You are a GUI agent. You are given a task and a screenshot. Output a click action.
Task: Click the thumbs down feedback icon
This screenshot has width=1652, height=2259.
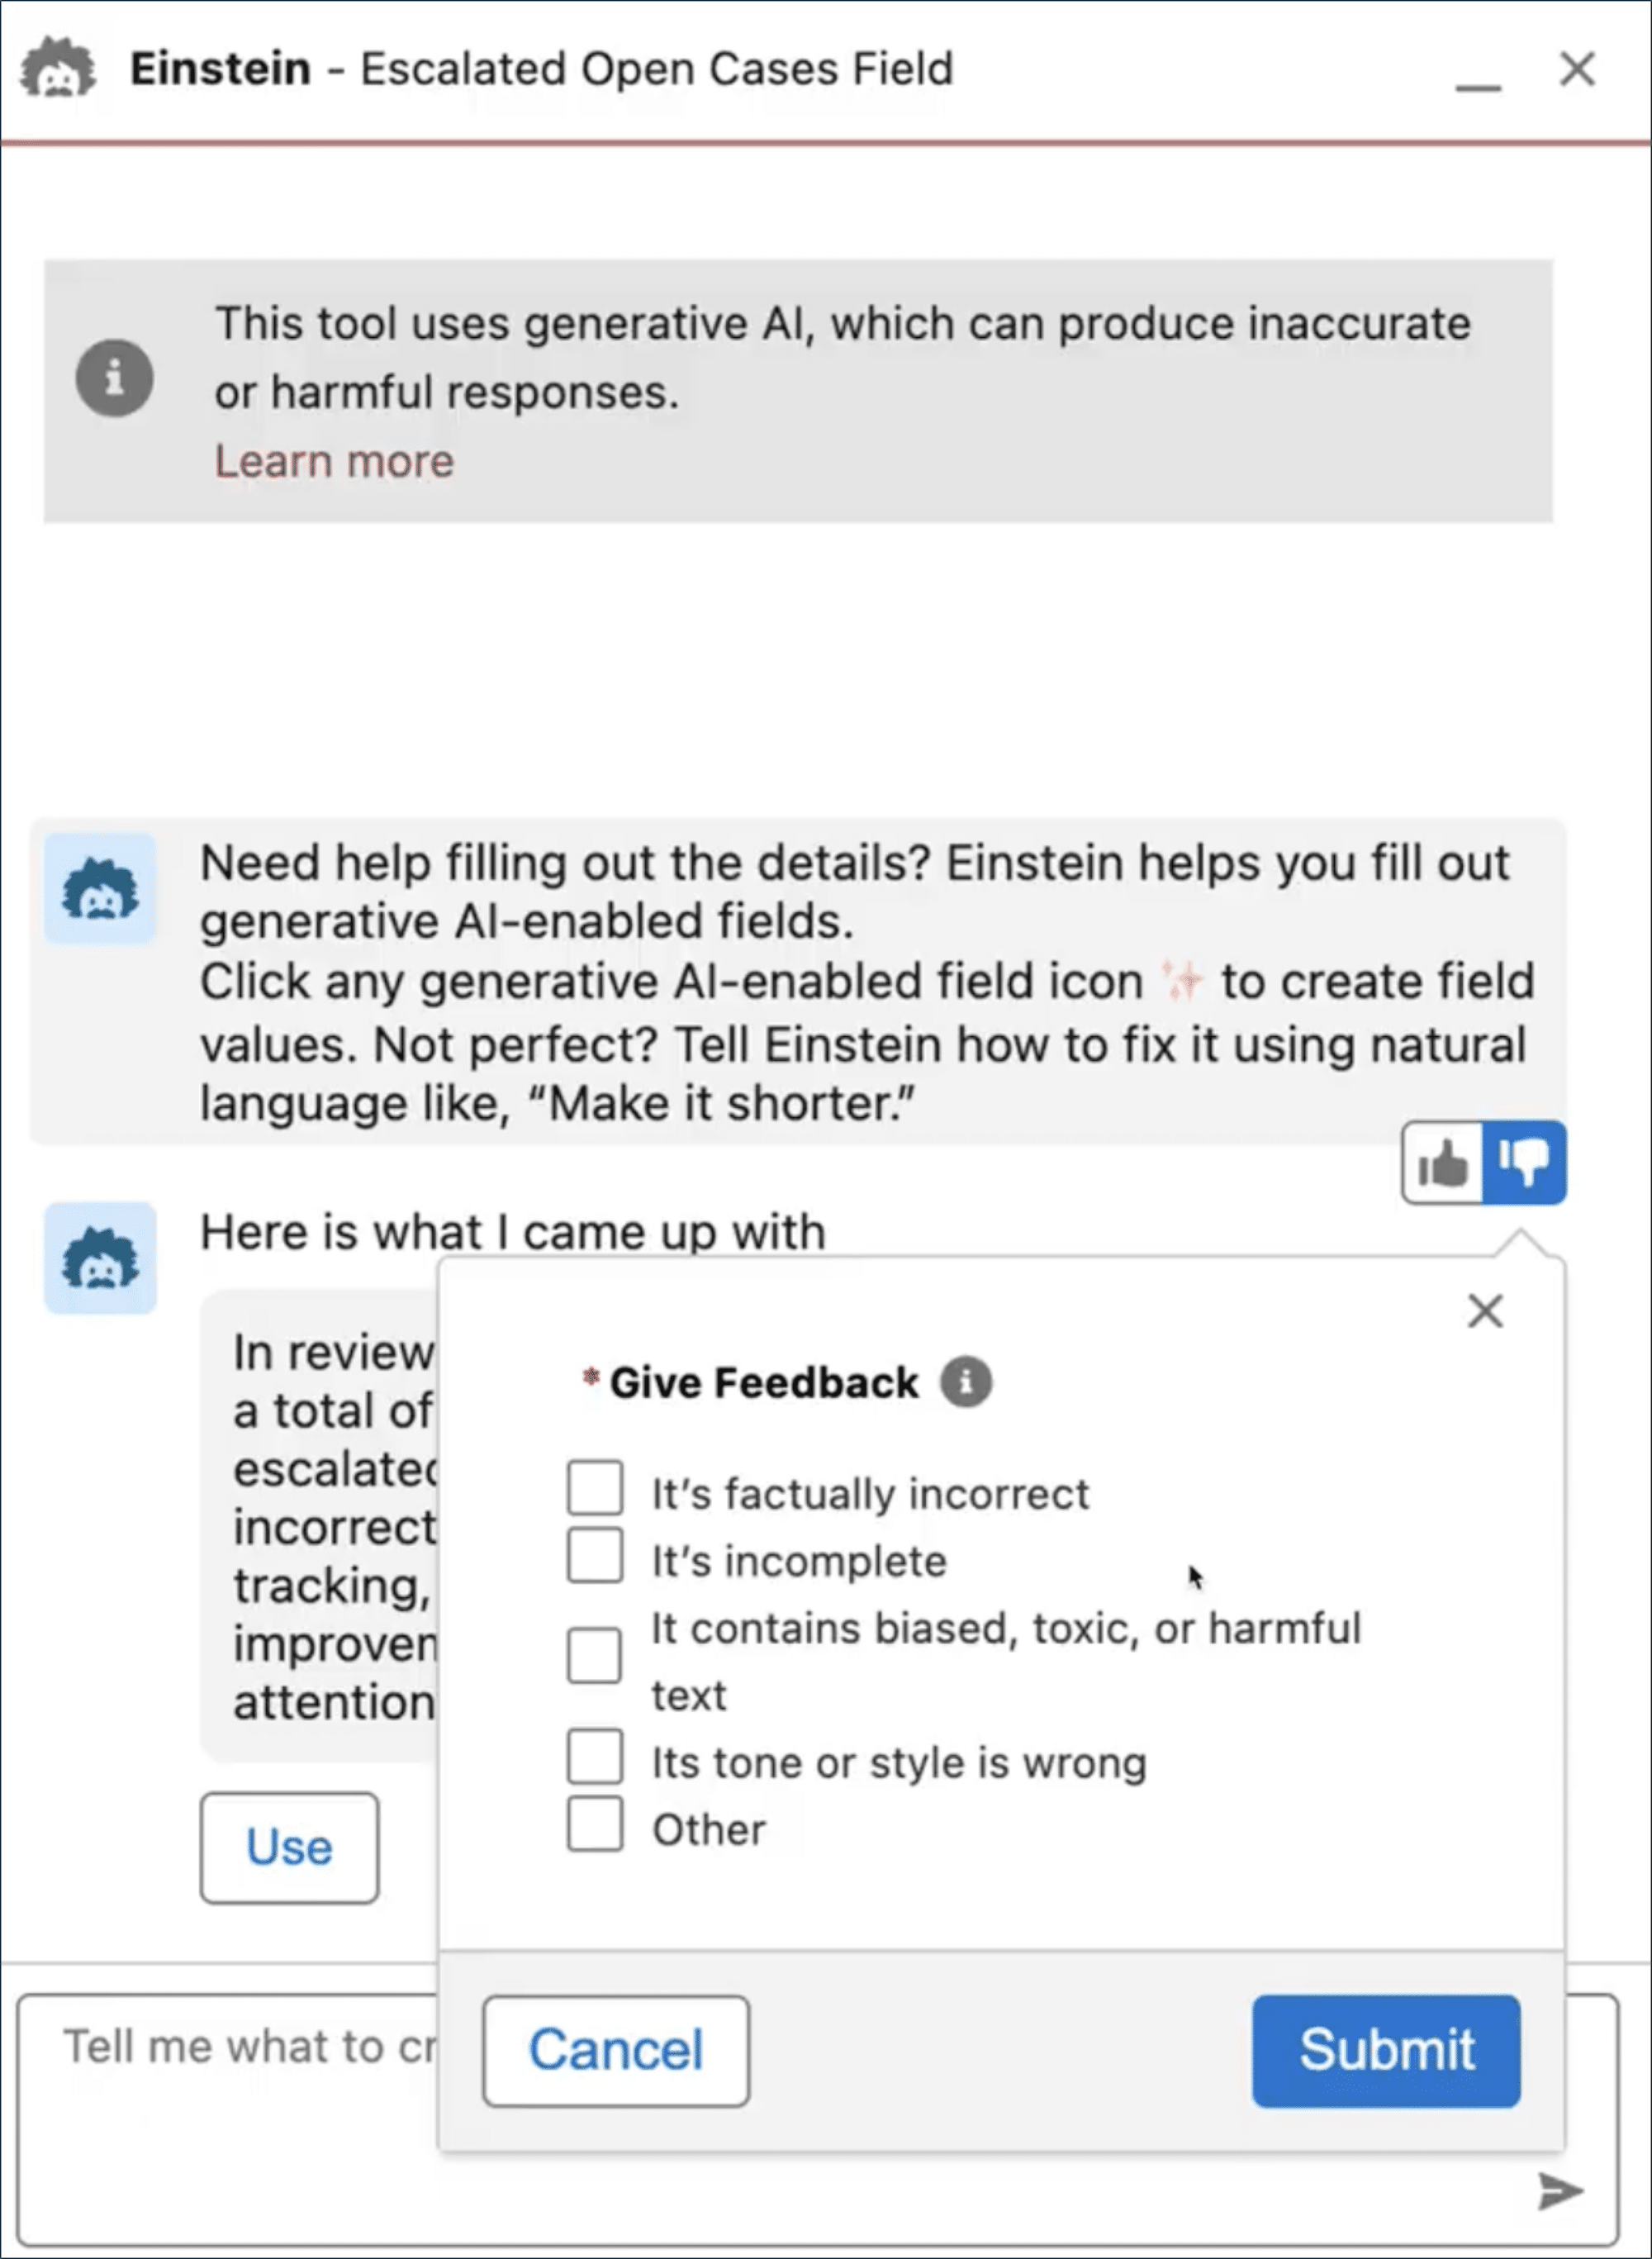coord(1524,1163)
